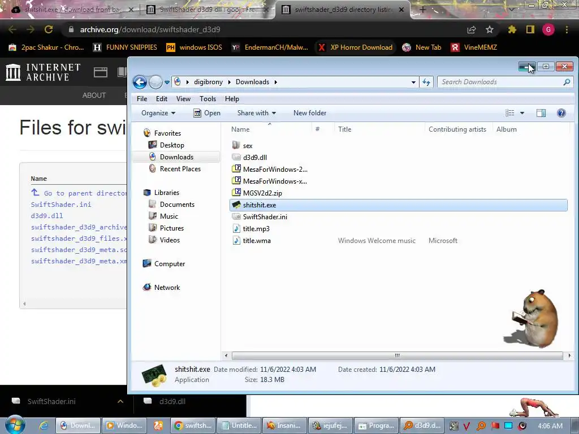Viewport: 579px width, 434px height.
Task: Open SwiftShader.ini download options chevron
Action: [x=120, y=401]
